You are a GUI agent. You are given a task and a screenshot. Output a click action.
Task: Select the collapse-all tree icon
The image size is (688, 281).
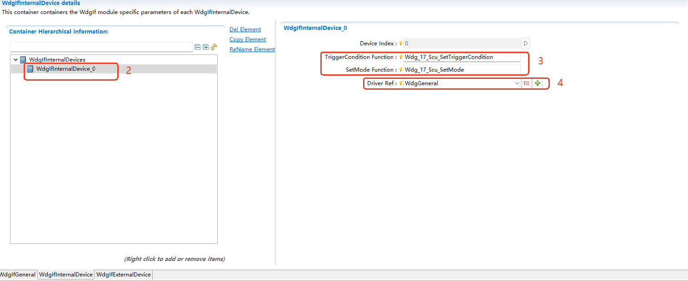pyautogui.click(x=197, y=47)
